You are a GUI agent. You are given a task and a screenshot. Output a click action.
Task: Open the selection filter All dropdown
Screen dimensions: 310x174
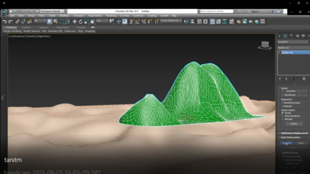[x=40, y=21]
